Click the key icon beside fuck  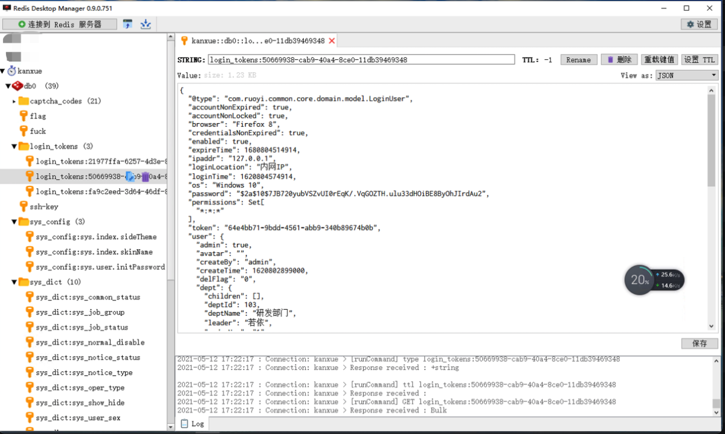[24, 131]
